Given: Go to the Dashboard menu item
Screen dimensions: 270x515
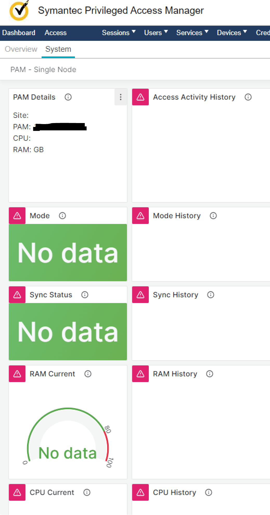Looking at the screenshot, I should tap(19, 33).
